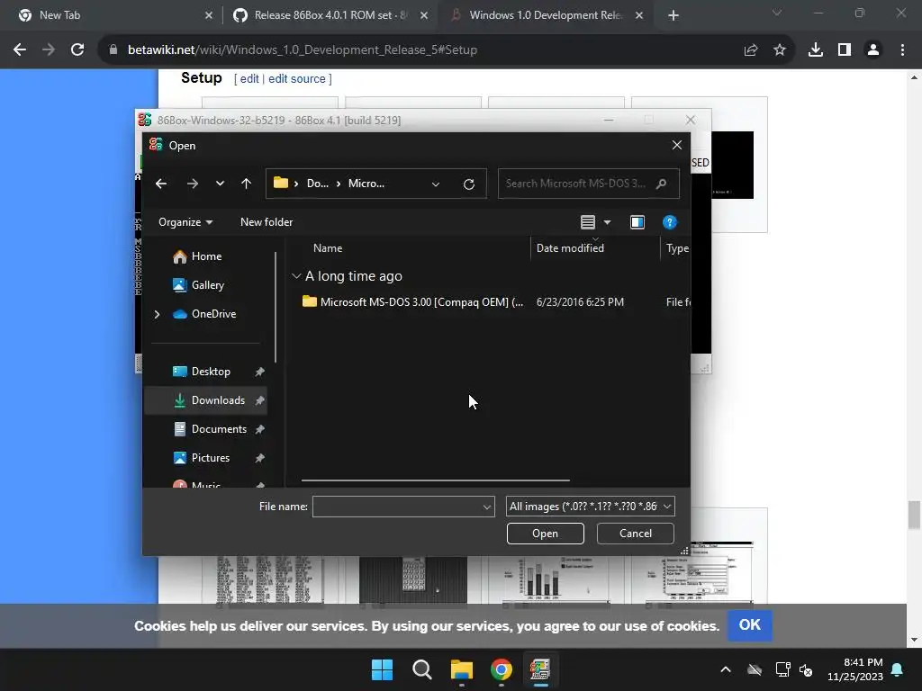Click the 'edit source' link
The width and height of the screenshot is (922, 691).
[297, 79]
